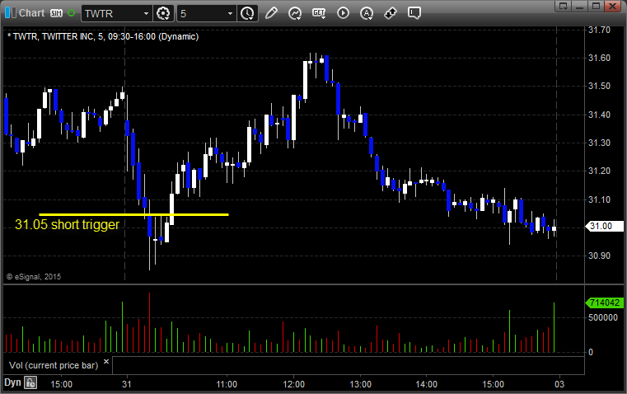Click the 12:00 time axis label
Viewport: 627px width, 394px height.
(293, 384)
